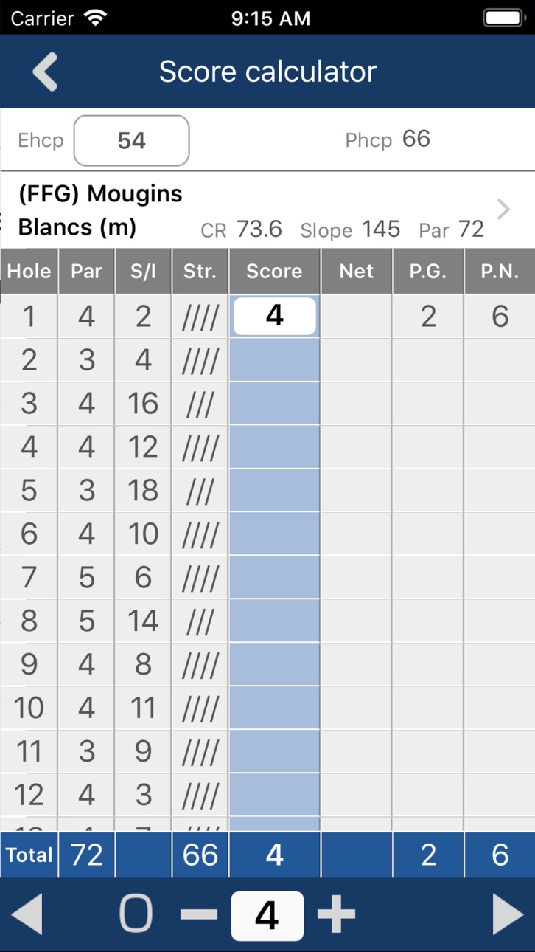Tap the plus button to increase score
Screen dimensions: 535x952
tap(336, 914)
